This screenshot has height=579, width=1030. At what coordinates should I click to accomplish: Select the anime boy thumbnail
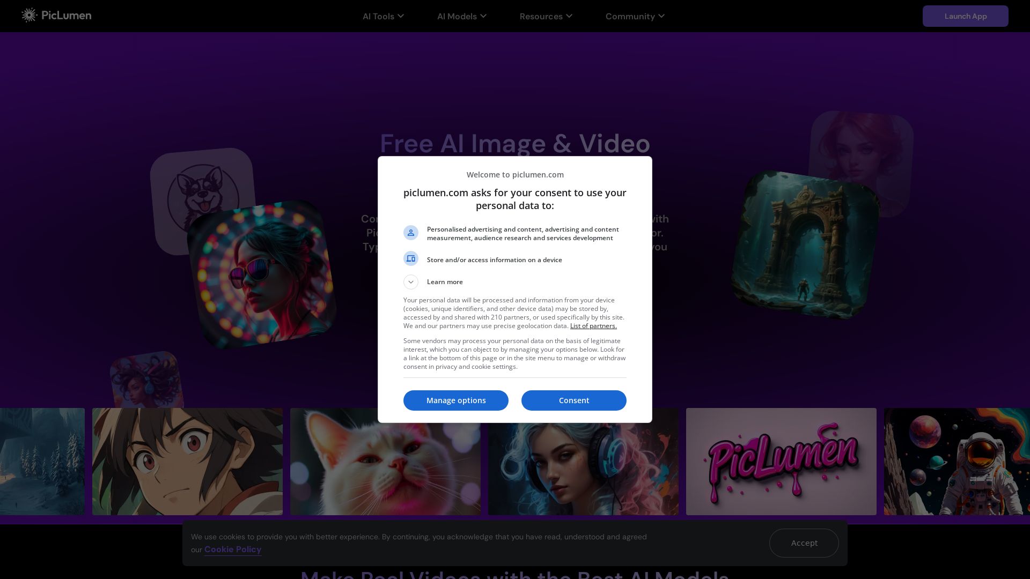[x=187, y=462]
